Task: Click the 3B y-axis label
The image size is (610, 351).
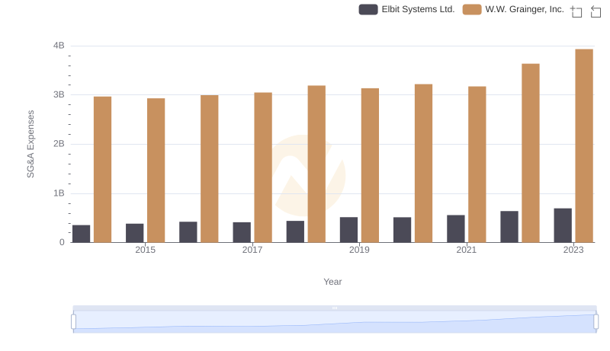Action: click(x=59, y=94)
